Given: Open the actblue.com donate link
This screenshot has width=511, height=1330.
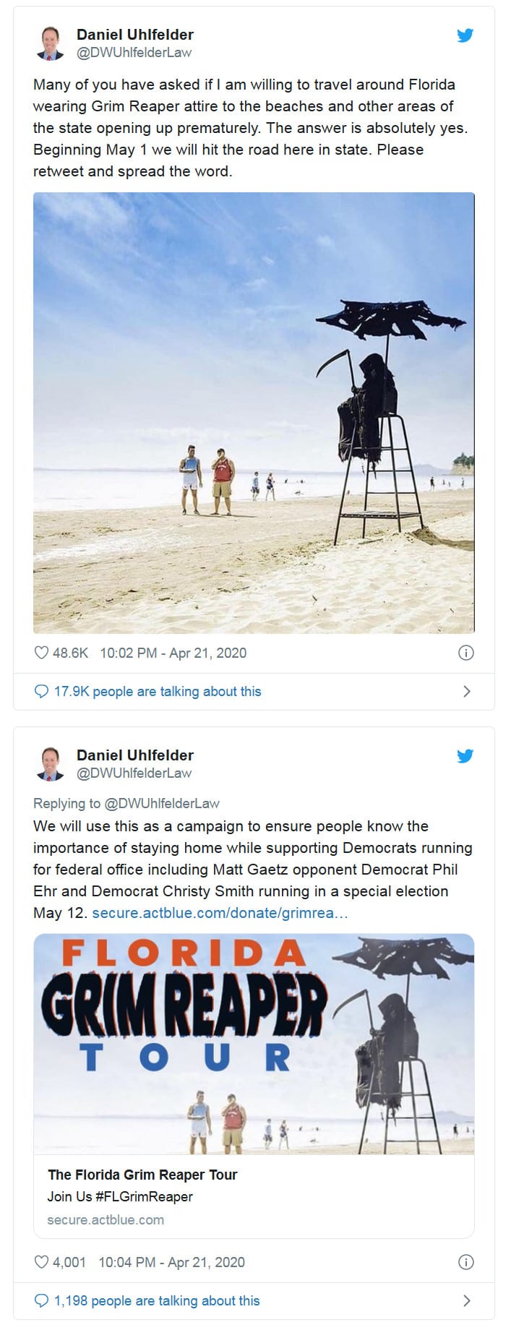Looking at the screenshot, I should (x=220, y=913).
